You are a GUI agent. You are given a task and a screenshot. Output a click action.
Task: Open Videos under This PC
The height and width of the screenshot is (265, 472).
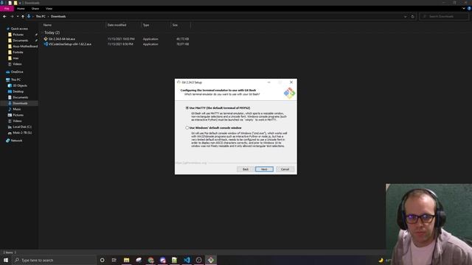pyautogui.click(x=17, y=121)
